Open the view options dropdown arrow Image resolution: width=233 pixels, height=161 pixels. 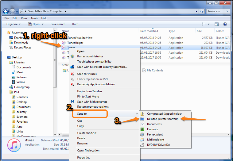pyautogui.click(x=209, y=24)
